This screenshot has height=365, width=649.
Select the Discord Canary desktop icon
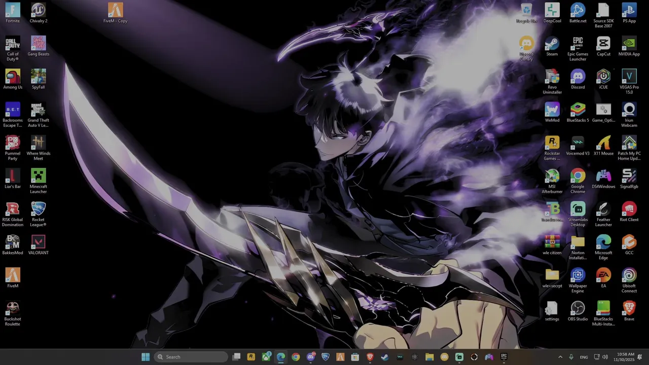[x=526, y=49]
